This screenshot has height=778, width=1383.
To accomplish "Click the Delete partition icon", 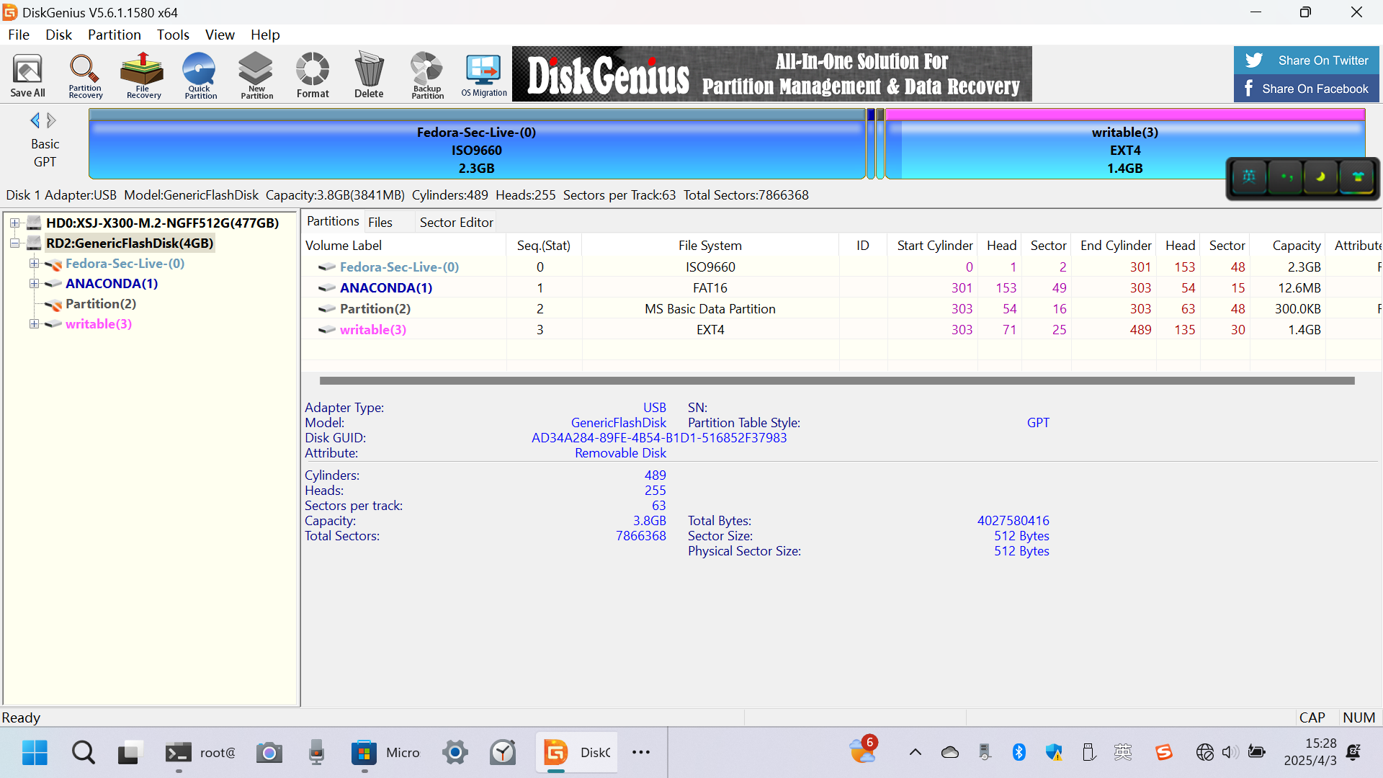I will (x=369, y=75).
